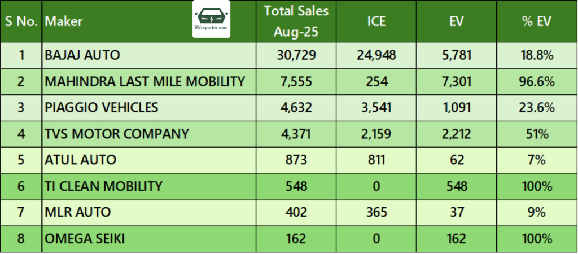
Task: Click the ATUL AUTO maker cell
Action: click(x=80, y=160)
